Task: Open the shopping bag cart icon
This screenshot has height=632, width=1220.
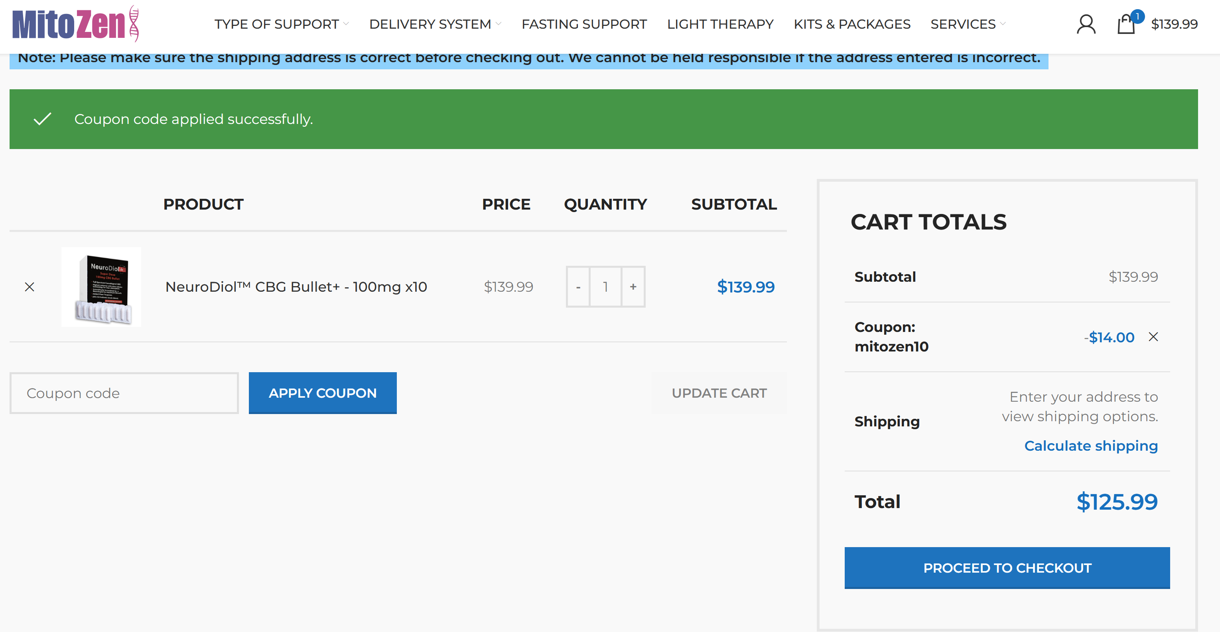Action: 1126,24
